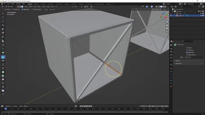Select the Poly Build tool
Image resolution: width=205 pixels, height=115 pixels.
point(3,72)
